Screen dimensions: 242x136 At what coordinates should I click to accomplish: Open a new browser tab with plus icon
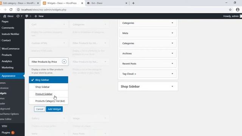133,3
